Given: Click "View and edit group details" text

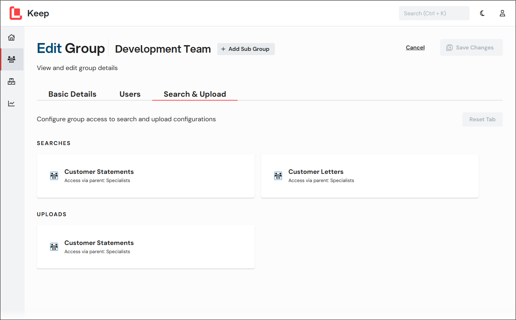Looking at the screenshot, I should coord(77,68).
